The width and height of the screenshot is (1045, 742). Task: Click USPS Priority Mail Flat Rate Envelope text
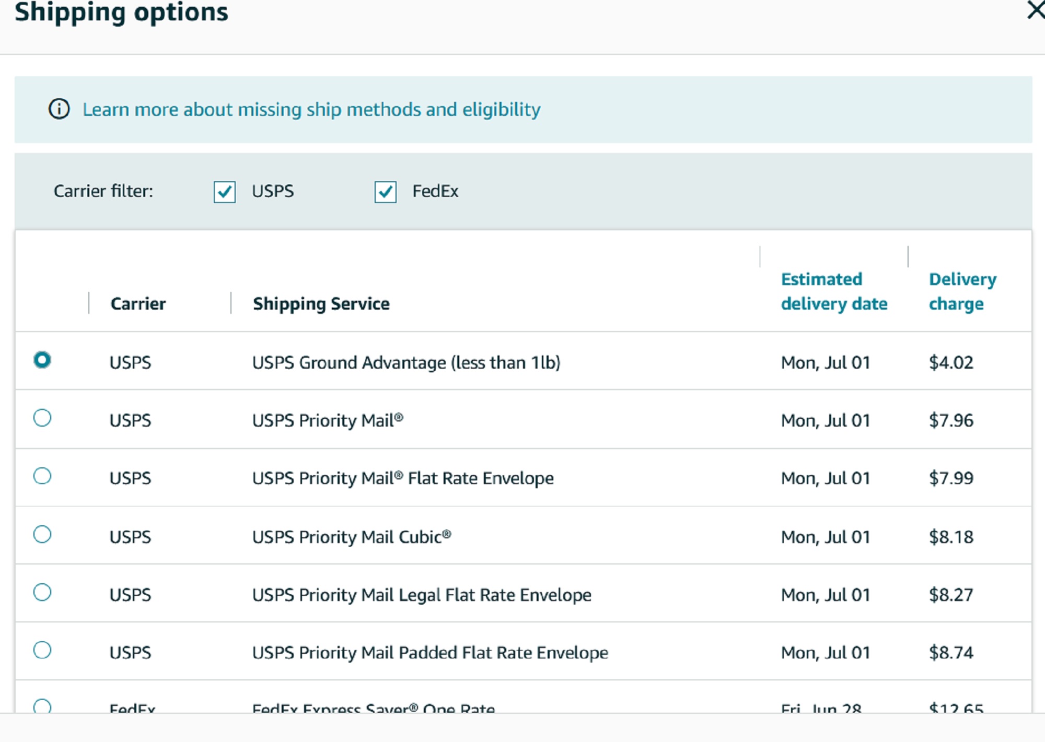pyautogui.click(x=403, y=478)
